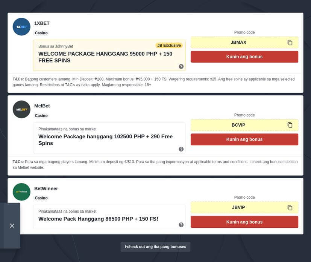Select the JBVIP promo code field
The height and width of the screenshot is (262, 311).
click(238, 208)
